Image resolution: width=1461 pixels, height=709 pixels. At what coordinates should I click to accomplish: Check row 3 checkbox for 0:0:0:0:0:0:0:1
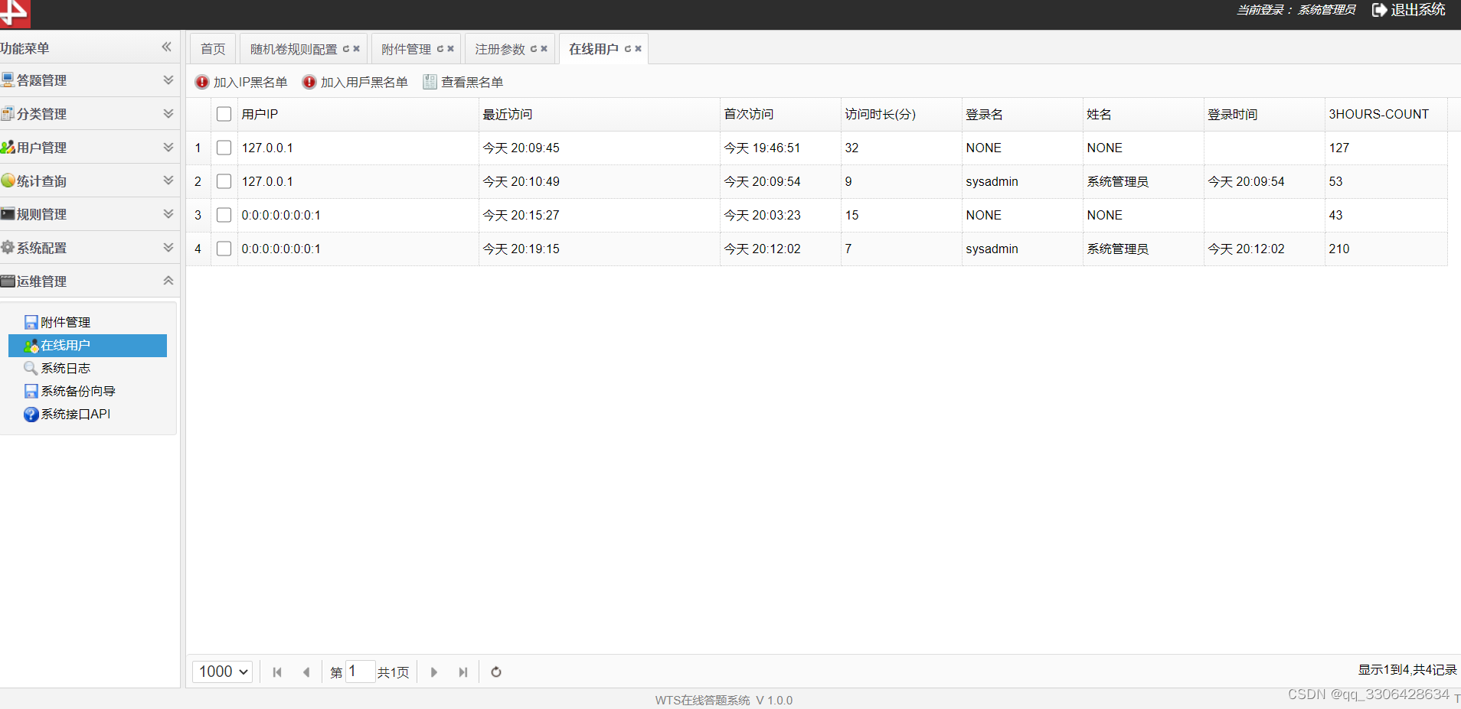click(x=224, y=215)
